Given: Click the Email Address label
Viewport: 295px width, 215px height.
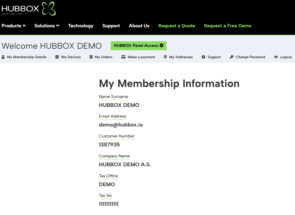Looking at the screenshot, I should (112, 116).
